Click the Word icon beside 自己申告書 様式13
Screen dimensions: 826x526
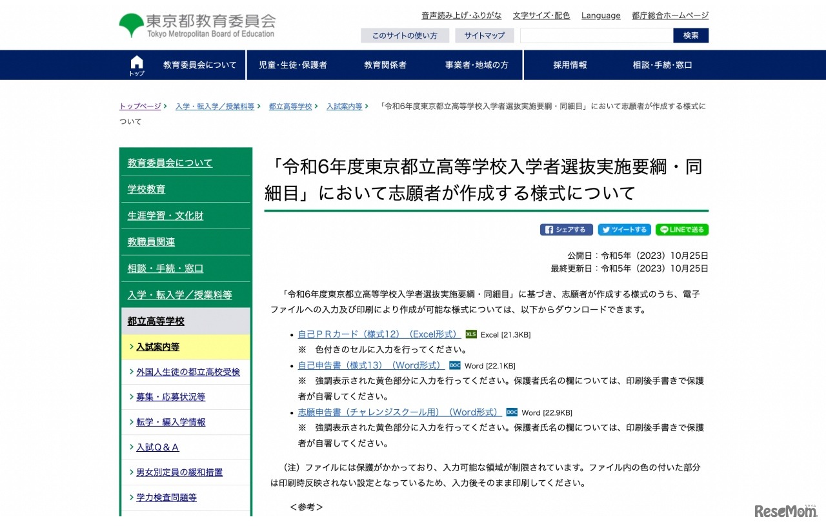[x=455, y=365]
